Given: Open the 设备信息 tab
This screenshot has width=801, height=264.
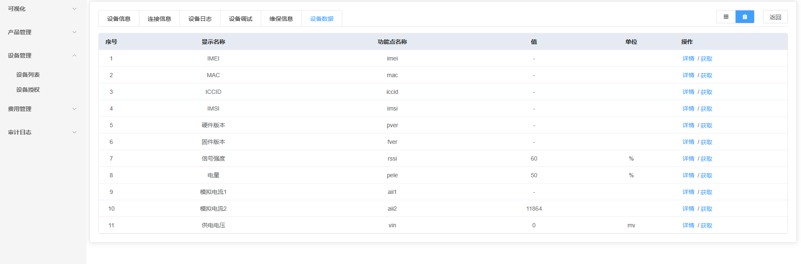Looking at the screenshot, I should click(119, 19).
